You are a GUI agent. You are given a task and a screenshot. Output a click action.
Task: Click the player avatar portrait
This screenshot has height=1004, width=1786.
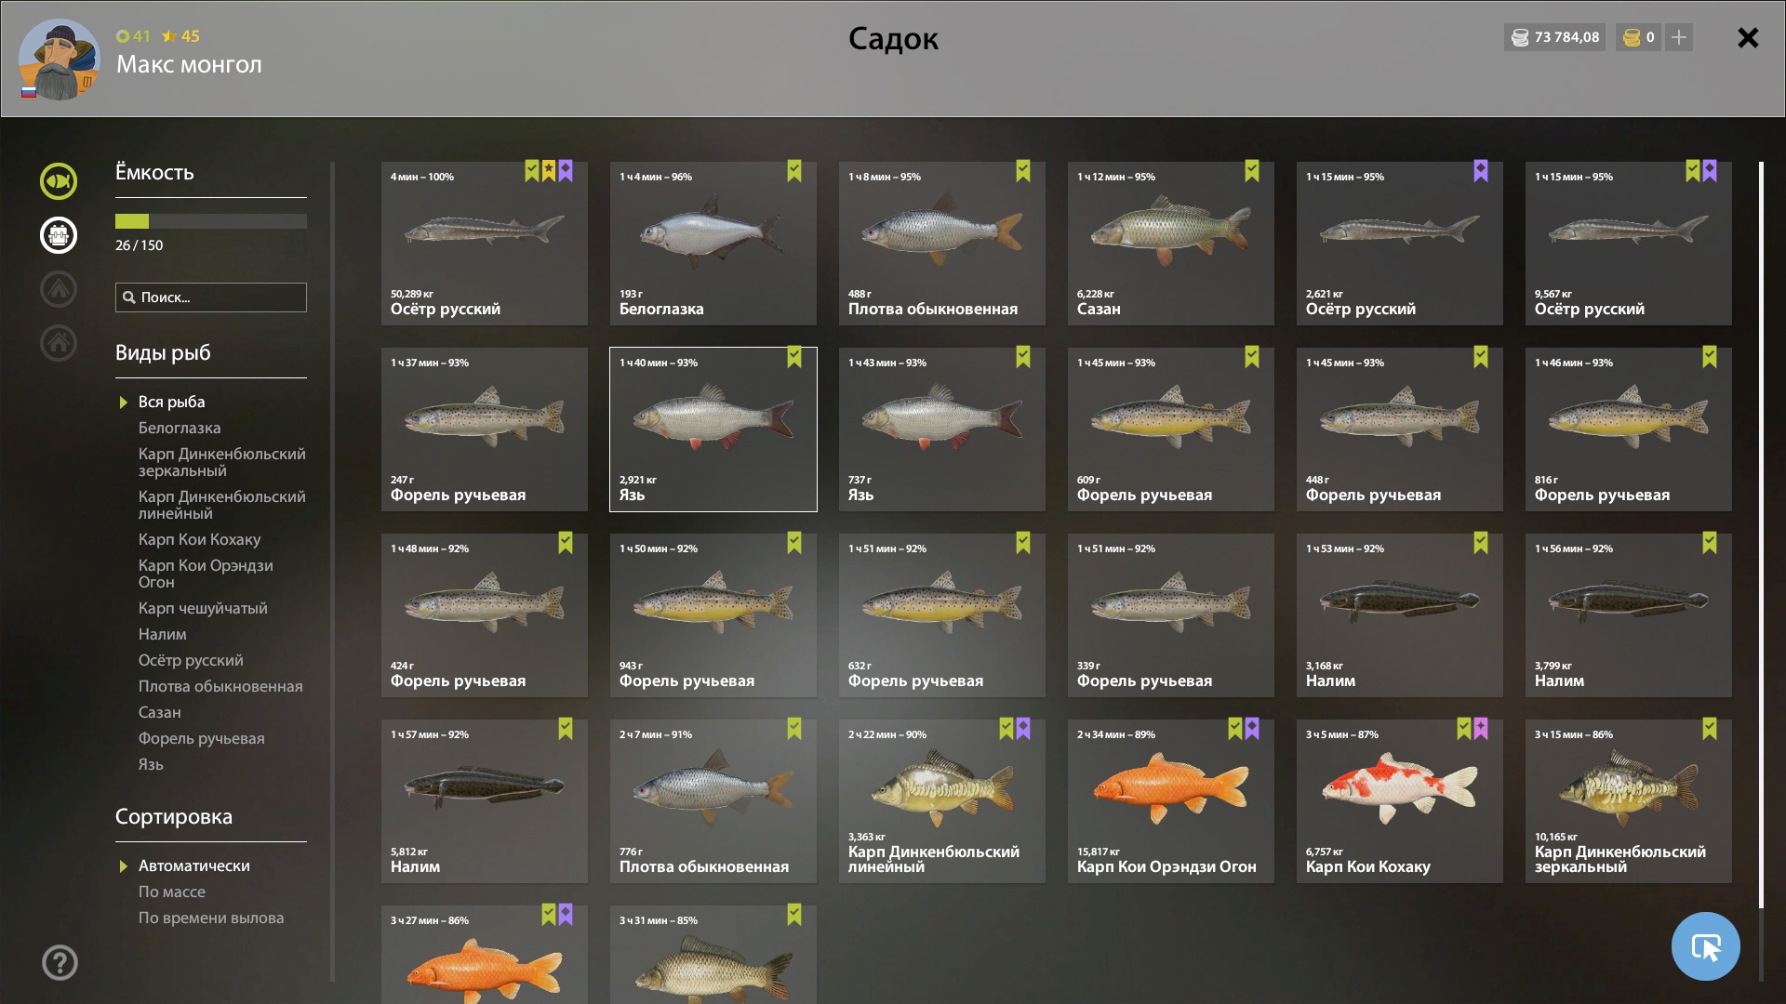(59, 59)
